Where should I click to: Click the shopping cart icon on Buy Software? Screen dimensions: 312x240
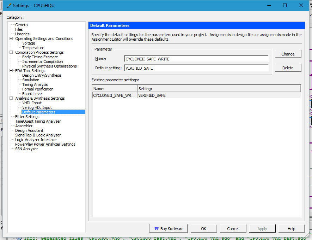point(157,229)
